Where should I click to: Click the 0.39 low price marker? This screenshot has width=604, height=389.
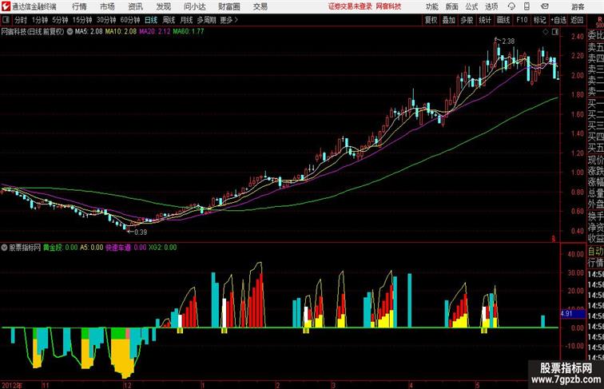pos(141,232)
